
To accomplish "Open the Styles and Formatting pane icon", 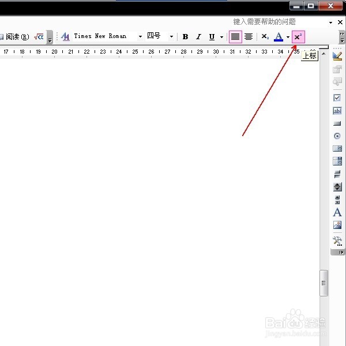I will coord(65,37).
